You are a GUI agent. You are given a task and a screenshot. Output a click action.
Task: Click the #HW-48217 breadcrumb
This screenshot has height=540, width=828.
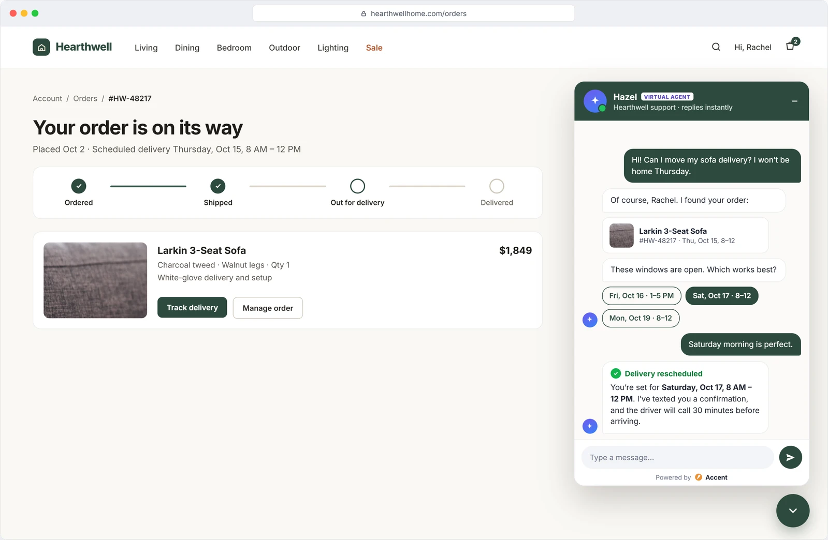130,98
